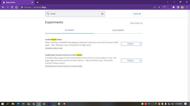This screenshot has height=106, width=190.
Task: Switch to the Unavailable tab
Action: (118, 30)
